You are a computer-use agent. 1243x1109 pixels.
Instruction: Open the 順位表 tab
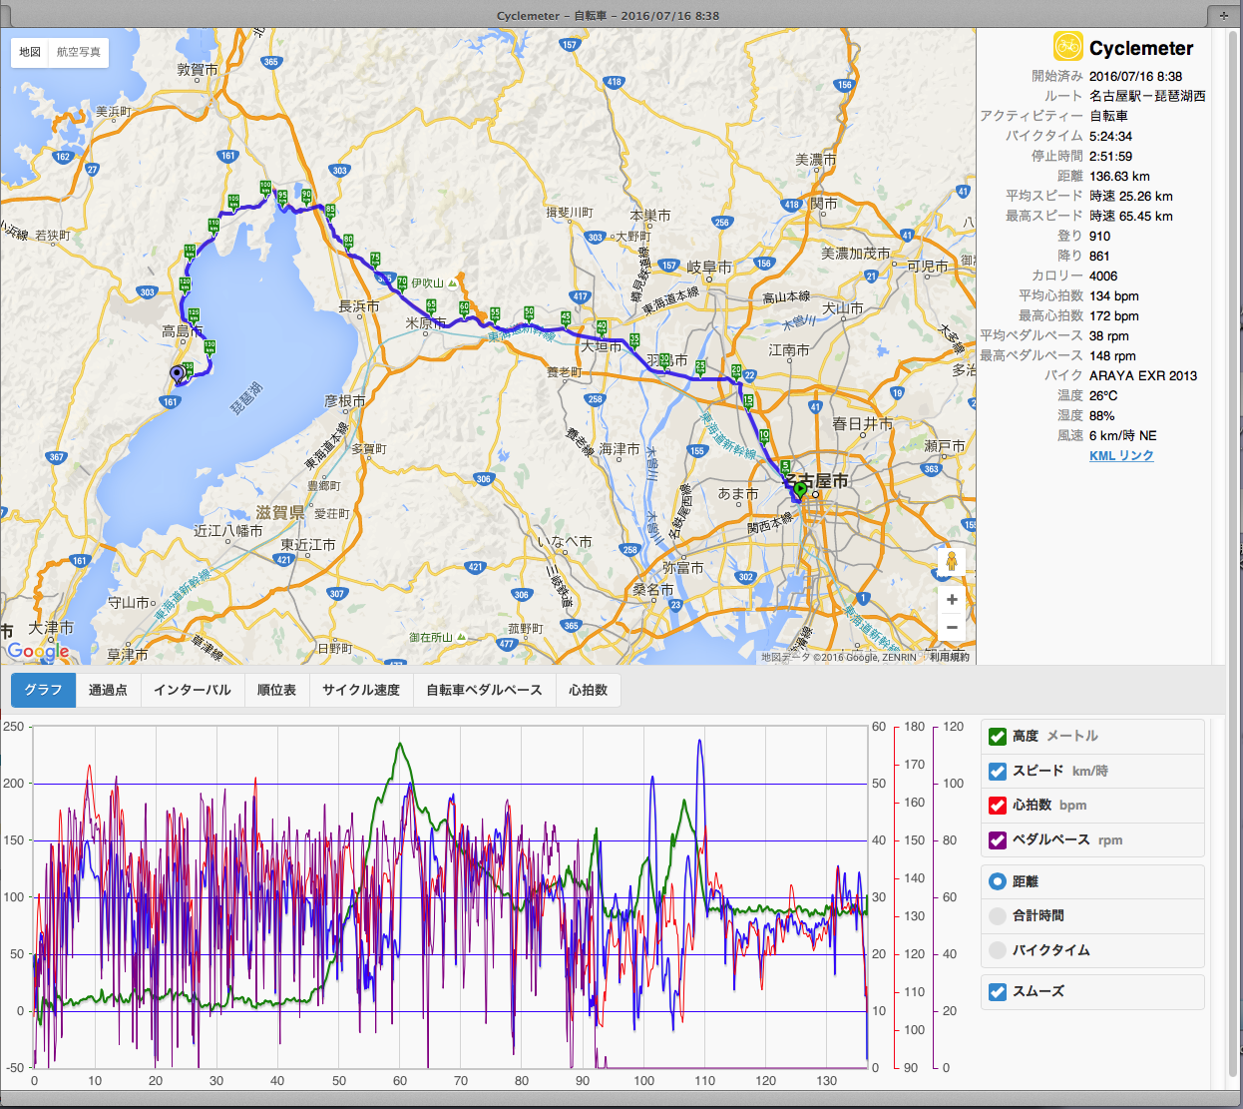click(276, 690)
